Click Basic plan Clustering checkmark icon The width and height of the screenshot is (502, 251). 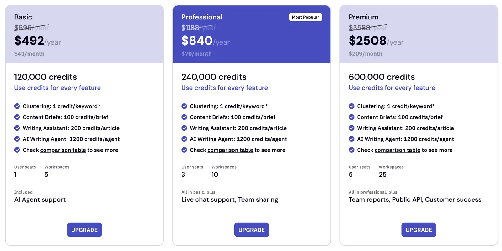(17, 106)
